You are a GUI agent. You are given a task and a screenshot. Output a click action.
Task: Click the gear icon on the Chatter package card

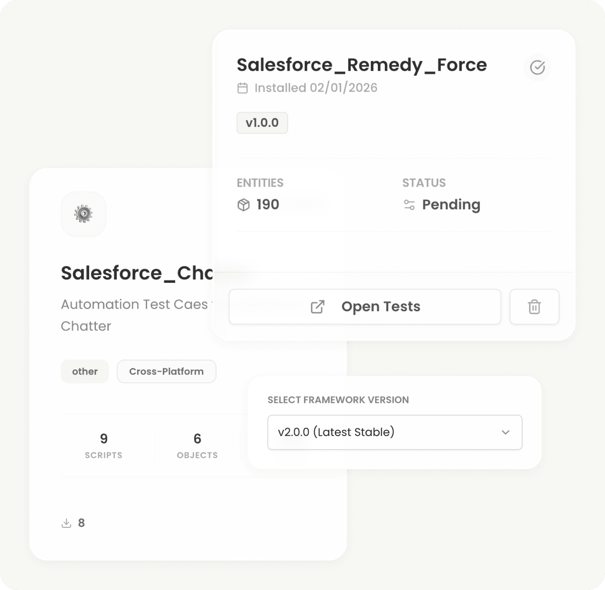click(83, 214)
